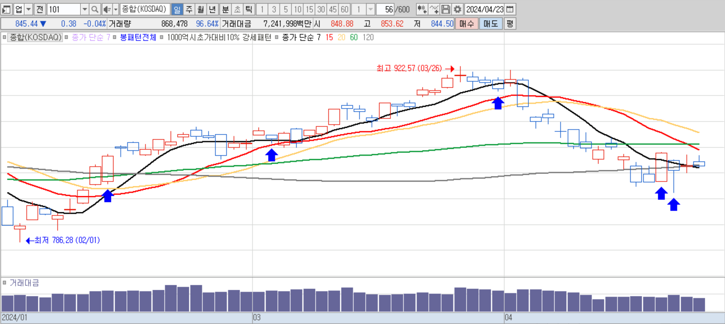Select the 월 monthly period

pos(200,9)
